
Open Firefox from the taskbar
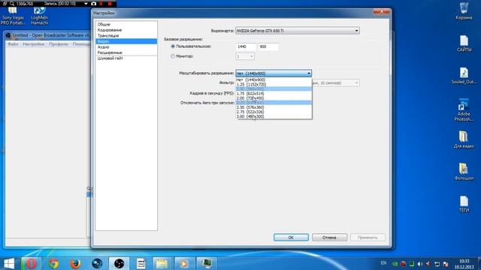click(x=75, y=263)
